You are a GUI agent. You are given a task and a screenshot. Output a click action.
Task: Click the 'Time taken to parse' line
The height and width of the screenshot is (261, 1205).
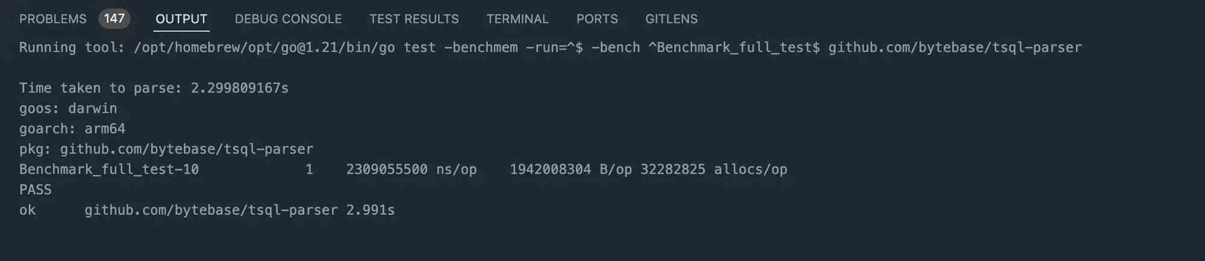click(x=154, y=88)
